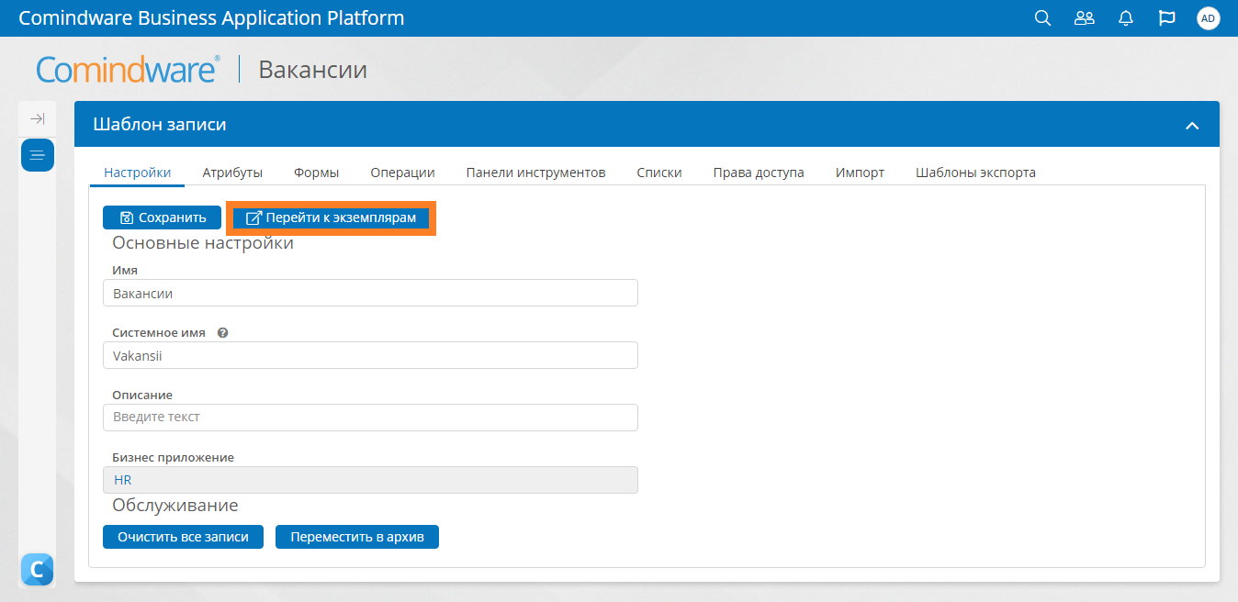Click the Comindware C logo icon
Viewport: 1238px width, 602px height.
[37, 570]
